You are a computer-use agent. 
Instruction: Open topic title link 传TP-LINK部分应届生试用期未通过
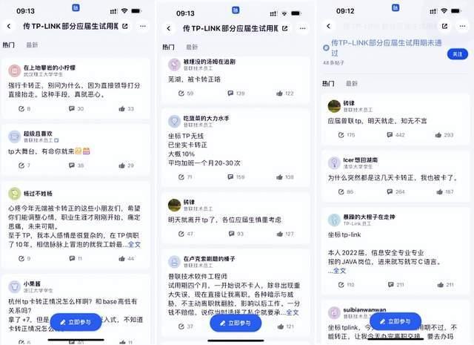click(386, 47)
